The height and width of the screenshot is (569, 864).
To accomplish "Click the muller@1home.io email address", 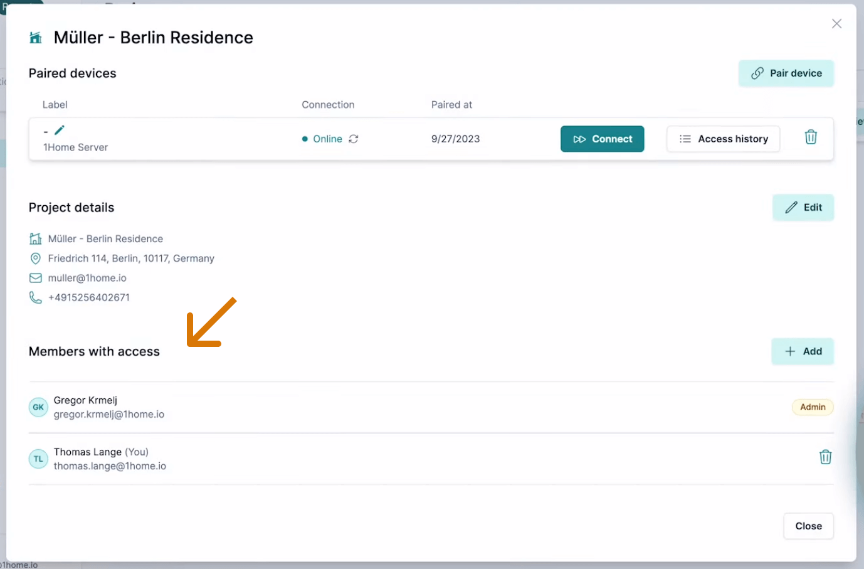I will (x=87, y=278).
